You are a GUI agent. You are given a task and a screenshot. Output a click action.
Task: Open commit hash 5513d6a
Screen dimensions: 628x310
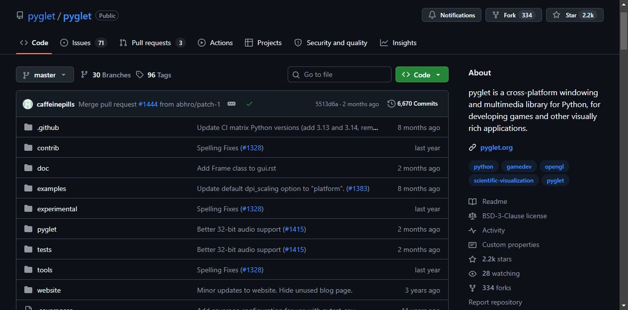coord(326,104)
